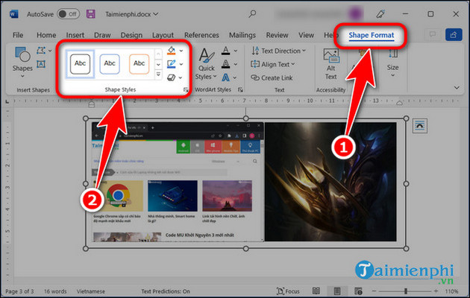Click the ruler tab selector icon
Viewport: 470px width, 298px height.
point(7,102)
